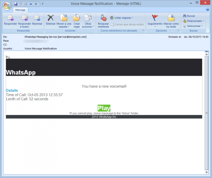Click the WhatsApp banner title

coord(21,73)
